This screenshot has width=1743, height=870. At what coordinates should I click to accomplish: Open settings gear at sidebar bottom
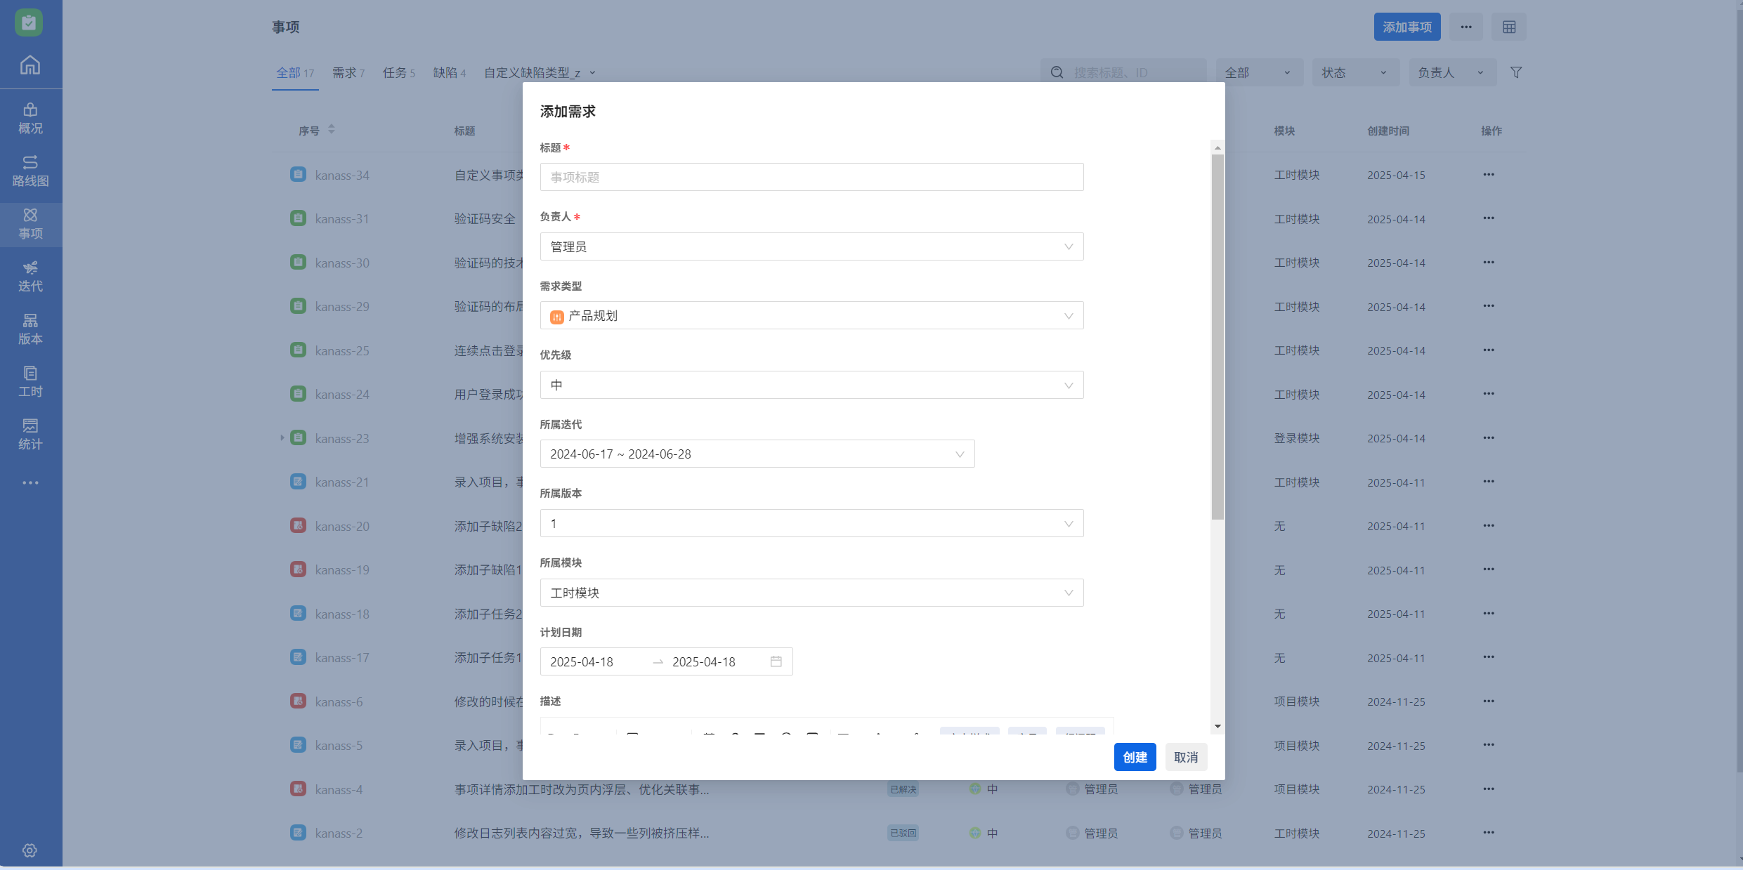click(x=30, y=850)
